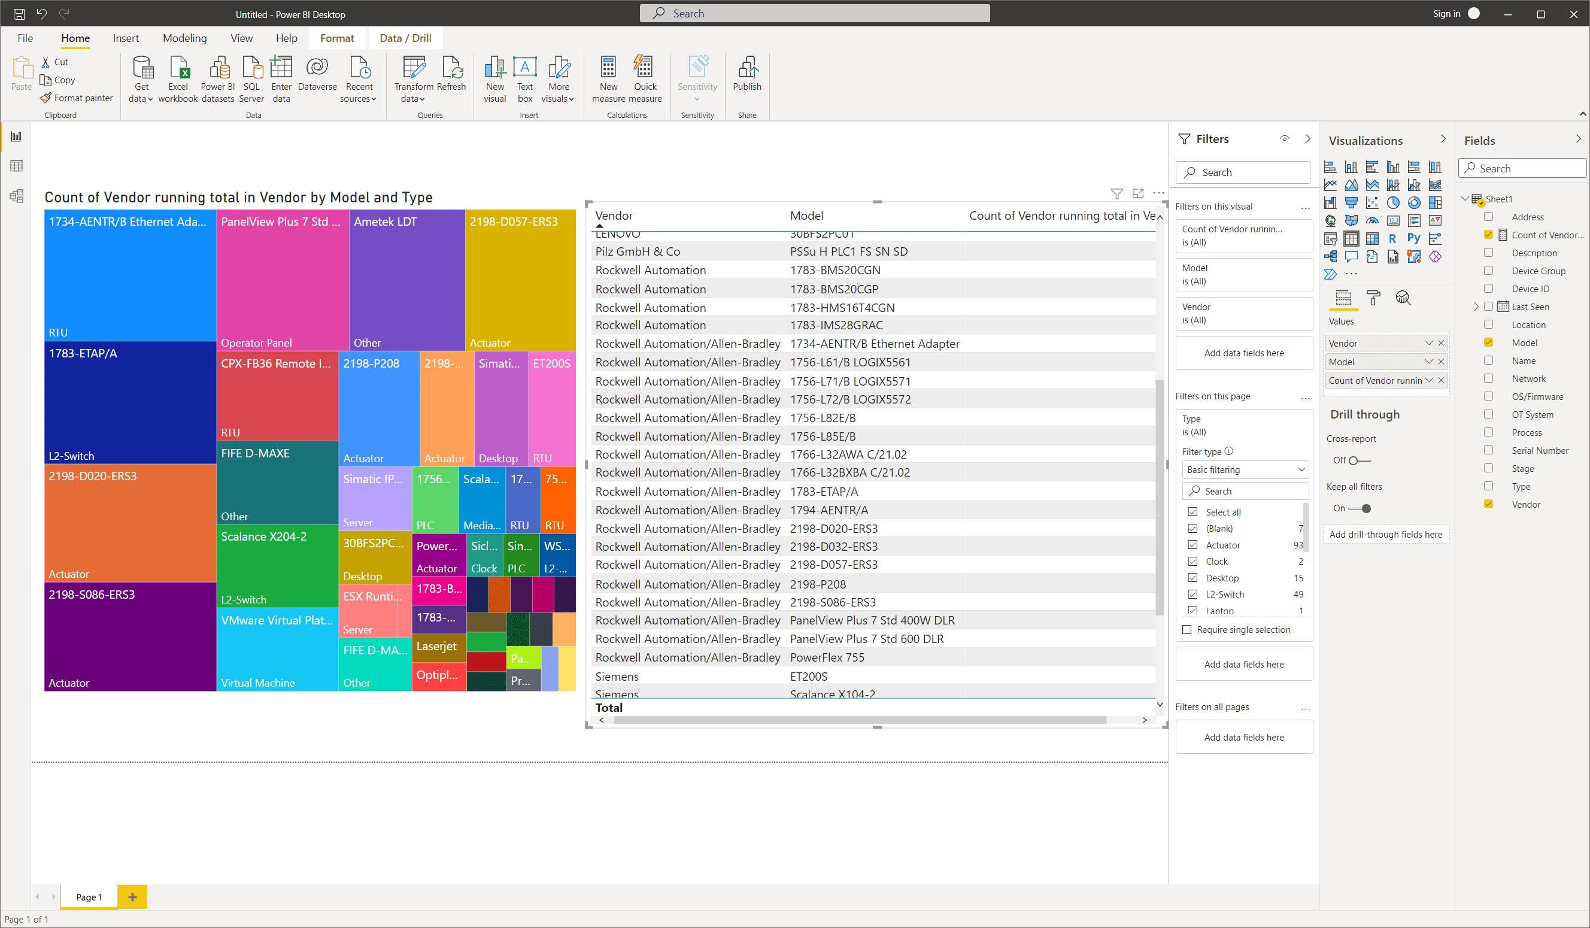Select the KPI visualization icon
Screen dimensions: 1590x928
coord(1435,220)
